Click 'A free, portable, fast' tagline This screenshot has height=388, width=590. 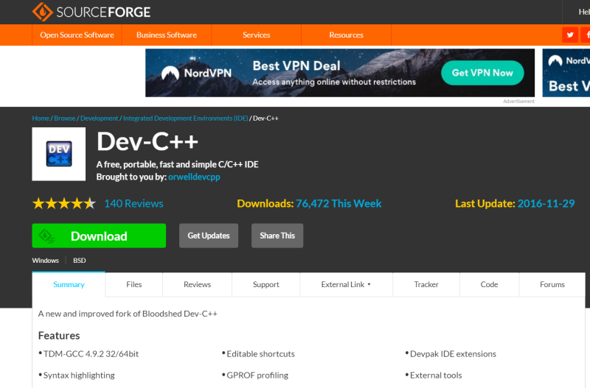[x=177, y=164]
